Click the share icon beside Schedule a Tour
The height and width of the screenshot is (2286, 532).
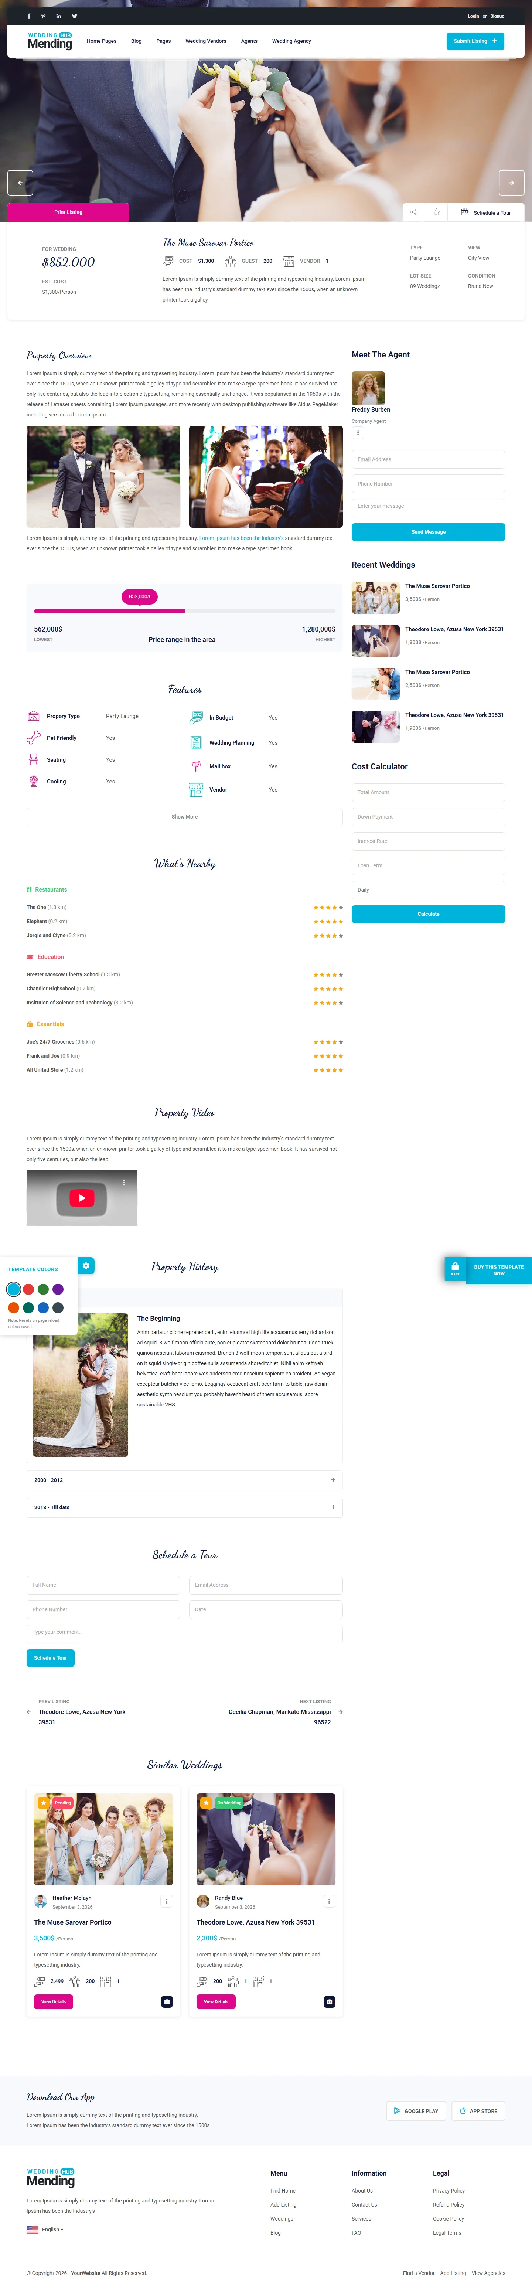click(414, 212)
